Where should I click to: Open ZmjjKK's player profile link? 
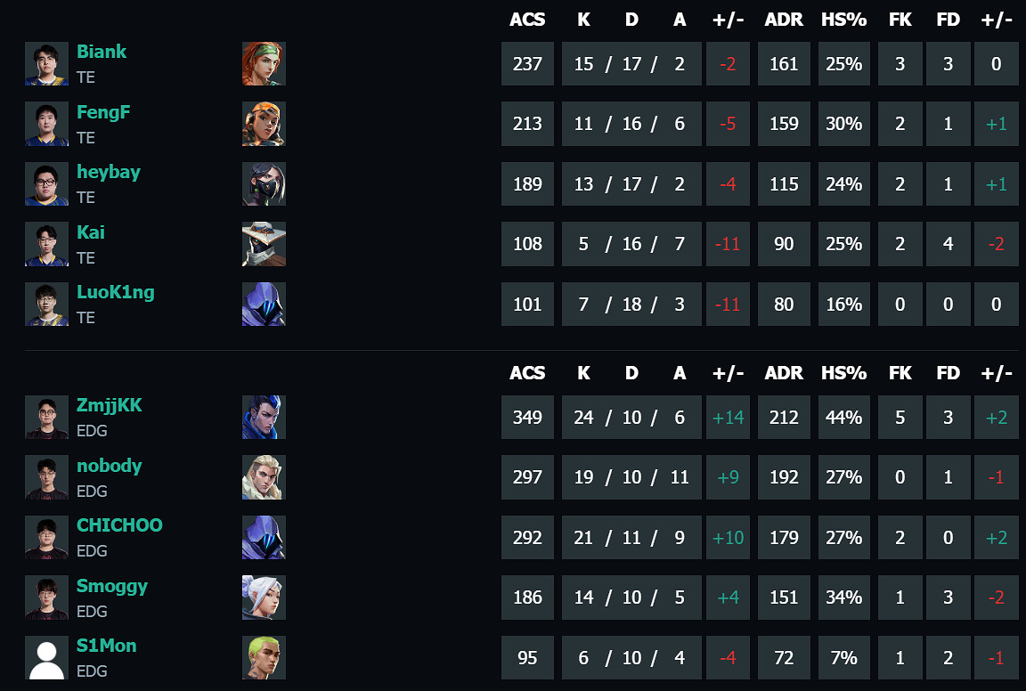pyautogui.click(x=109, y=406)
